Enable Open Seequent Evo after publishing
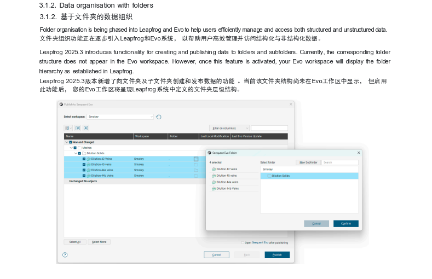The height and width of the screenshot is (279, 432). click(242, 242)
